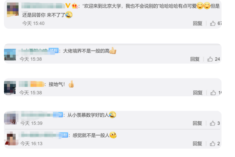
Task: Open avatar of the 接地气 commenter
Action: 10,88
